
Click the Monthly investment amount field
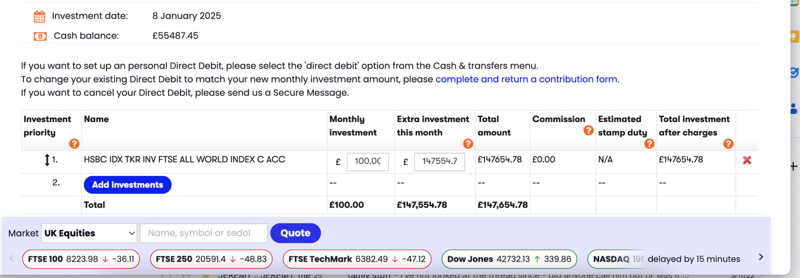click(367, 161)
